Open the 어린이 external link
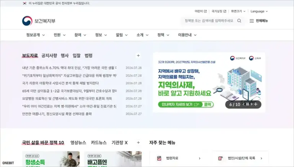Screen dimensions: 294x167 [x=201, y=11]
